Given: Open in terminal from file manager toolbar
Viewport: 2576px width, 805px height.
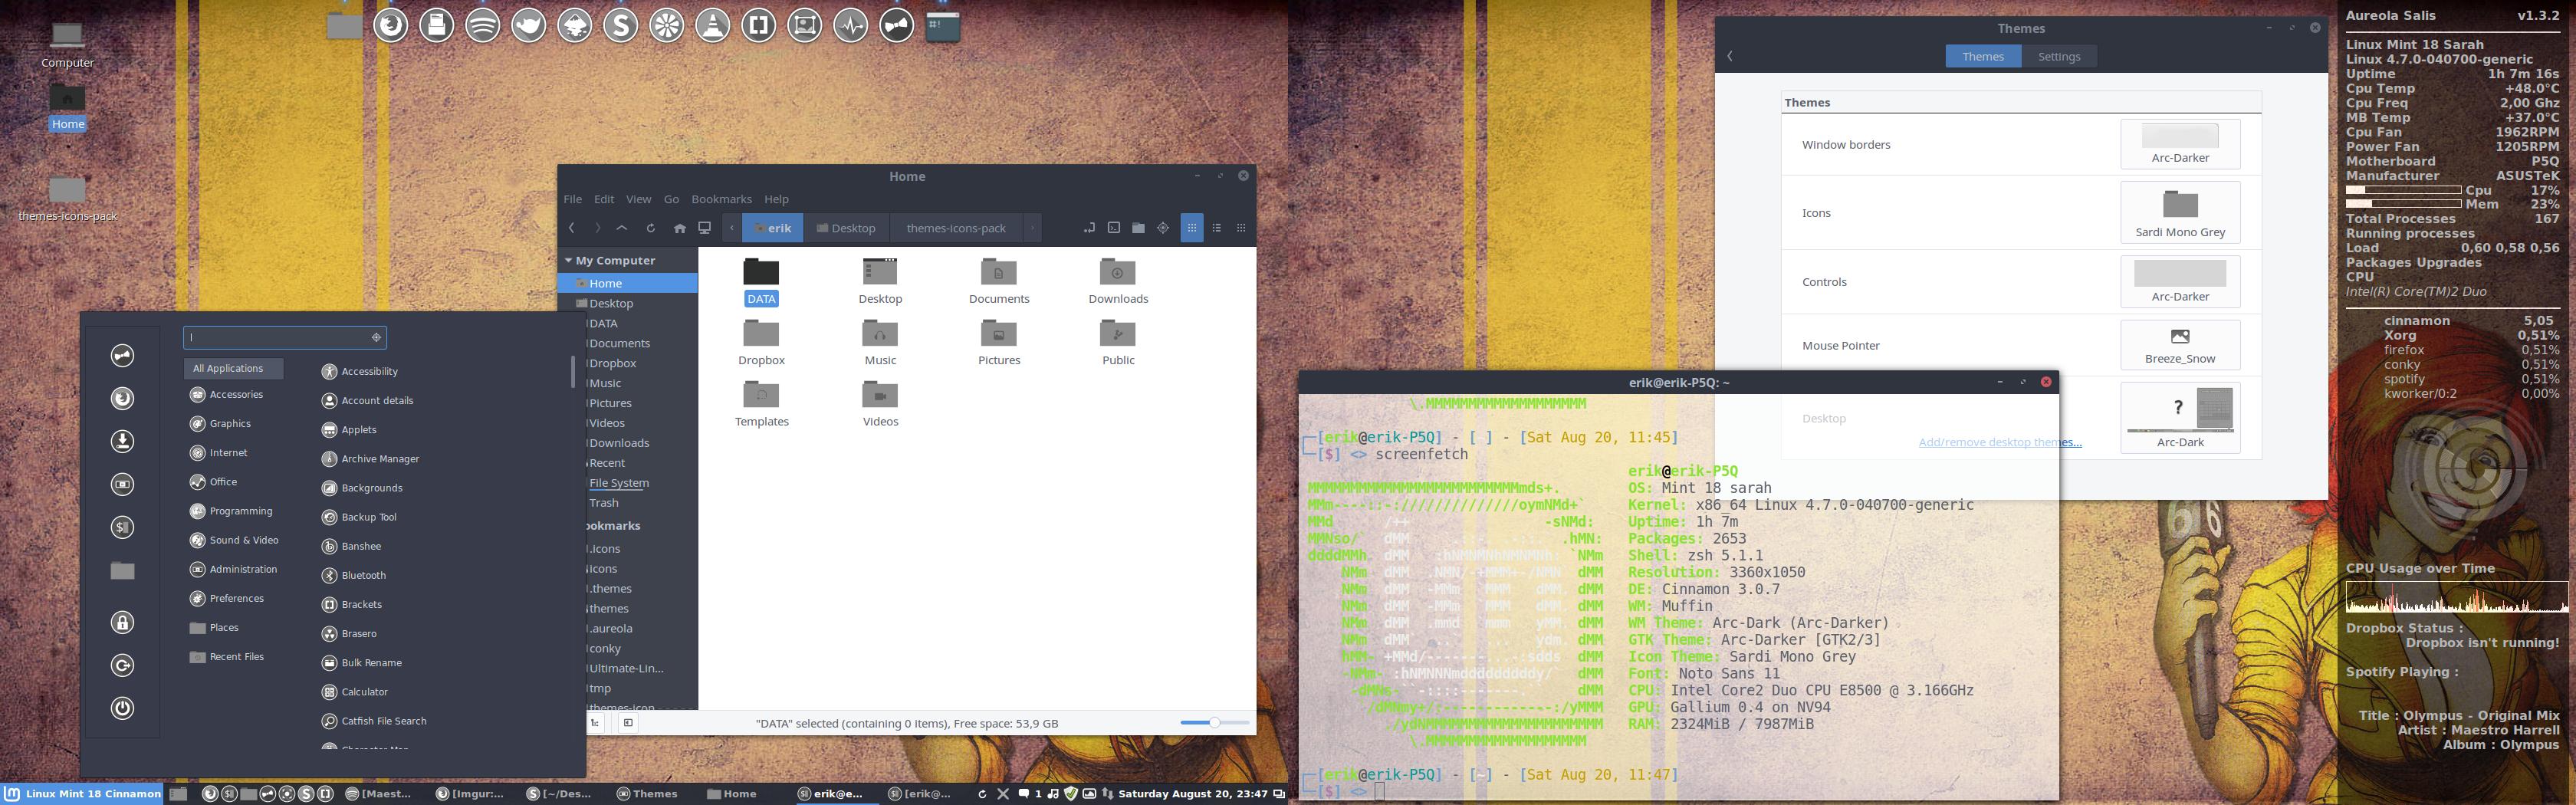Looking at the screenshot, I should coord(1114,228).
